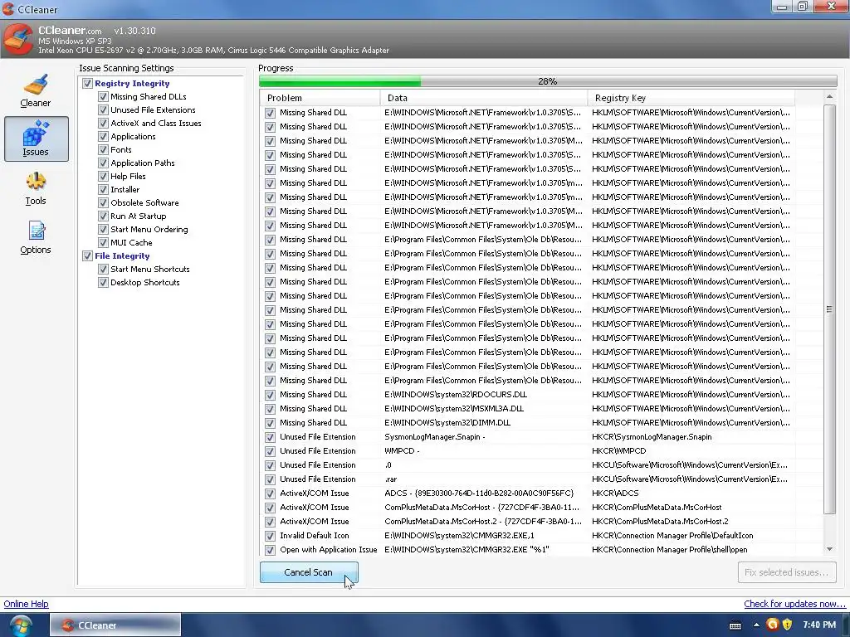This screenshot has height=637, width=850.
Task: Click the 7:40 PM taskbar clock
Action: tap(819, 625)
